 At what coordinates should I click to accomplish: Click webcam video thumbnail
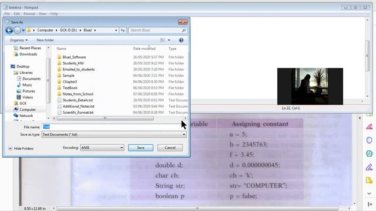coord(310,86)
